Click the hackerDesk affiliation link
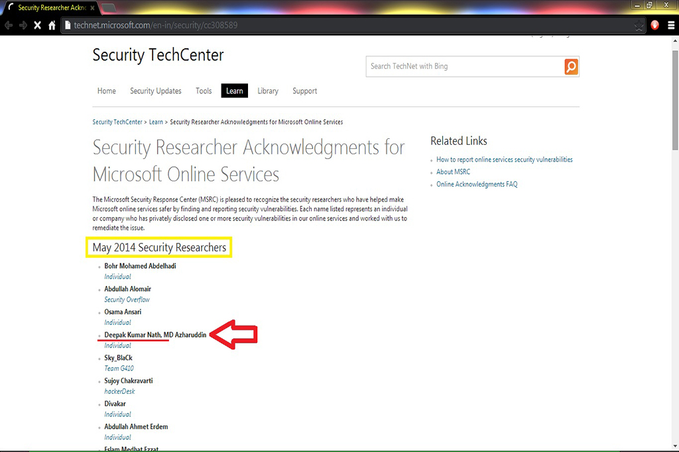Viewport: 679px width, 452px height. click(x=119, y=391)
